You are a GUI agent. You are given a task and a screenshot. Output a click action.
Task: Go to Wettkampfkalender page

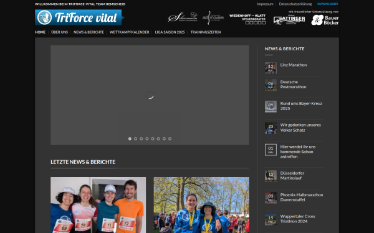[129, 32]
